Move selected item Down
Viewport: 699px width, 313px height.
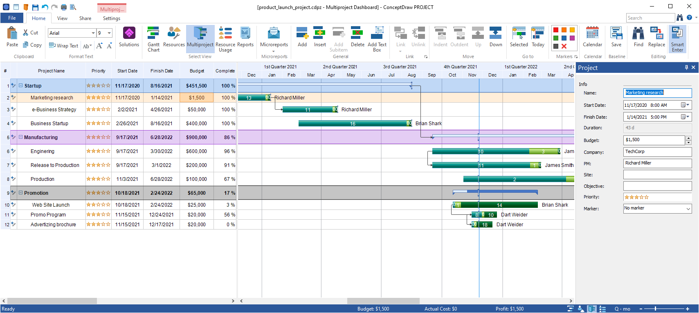pyautogui.click(x=496, y=37)
